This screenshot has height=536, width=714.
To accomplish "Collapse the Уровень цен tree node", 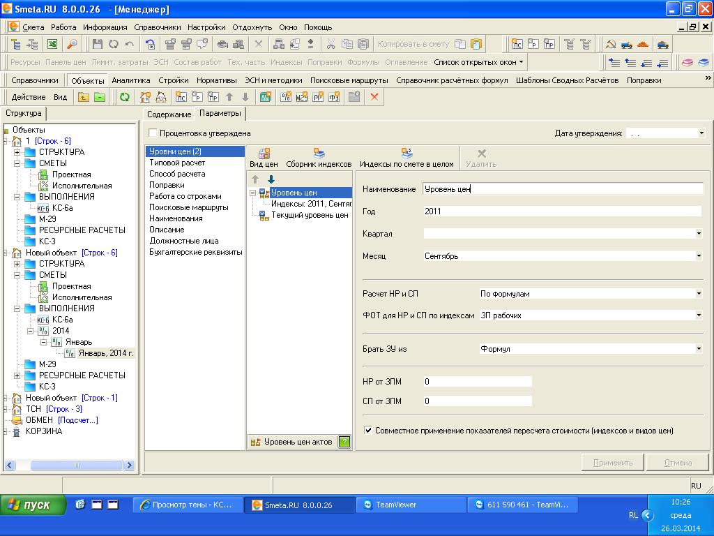I will tap(252, 193).
